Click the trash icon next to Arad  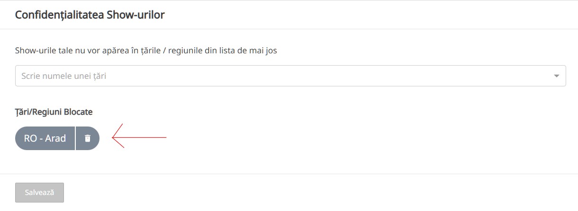pos(87,138)
